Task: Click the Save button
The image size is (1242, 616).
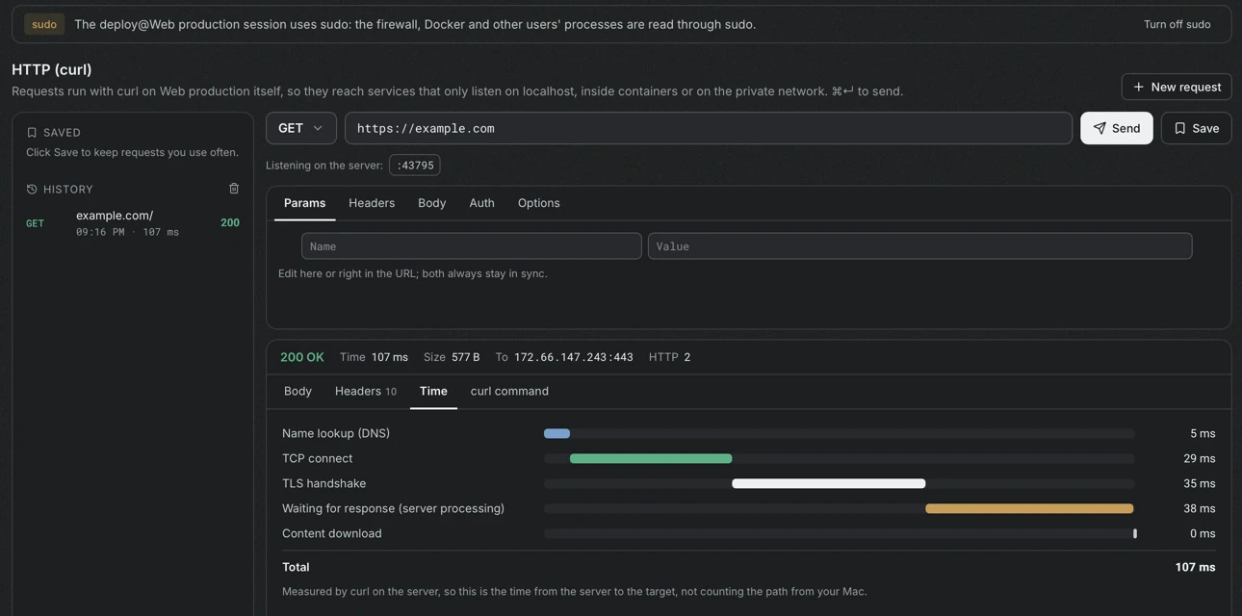Action: point(1197,128)
